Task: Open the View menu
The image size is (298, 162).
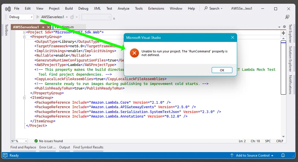Action: [x=40, y=8]
